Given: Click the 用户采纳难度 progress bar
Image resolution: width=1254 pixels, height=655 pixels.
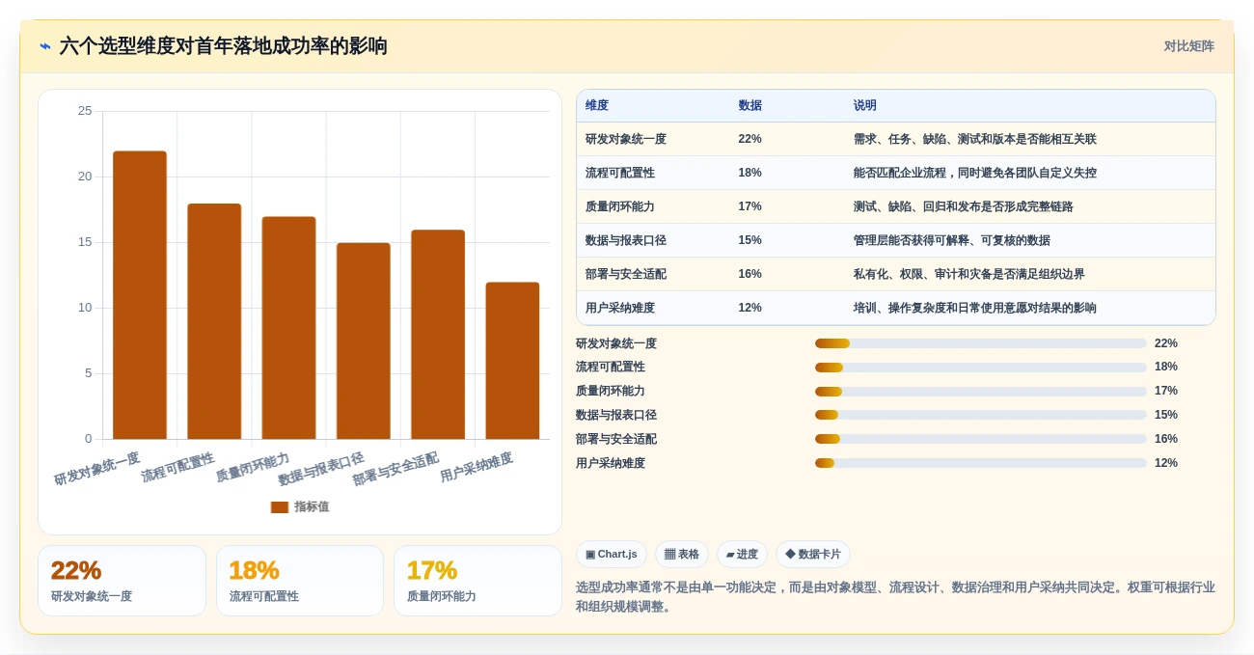Looking at the screenshot, I should coord(981,463).
